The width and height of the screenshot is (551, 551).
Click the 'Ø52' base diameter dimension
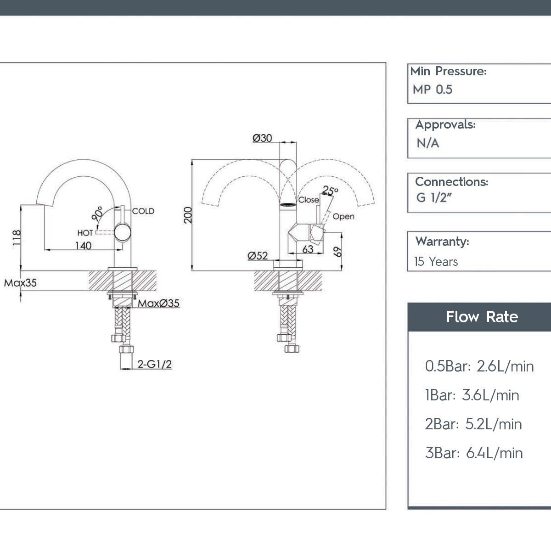tap(258, 256)
